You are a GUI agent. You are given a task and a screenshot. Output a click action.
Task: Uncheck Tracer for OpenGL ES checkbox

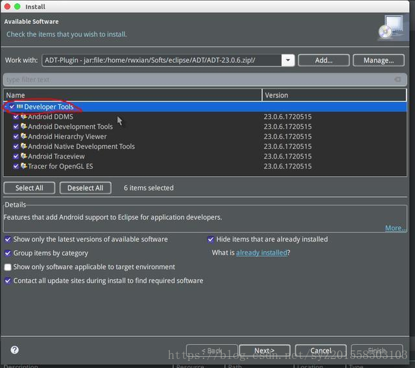pos(16,166)
